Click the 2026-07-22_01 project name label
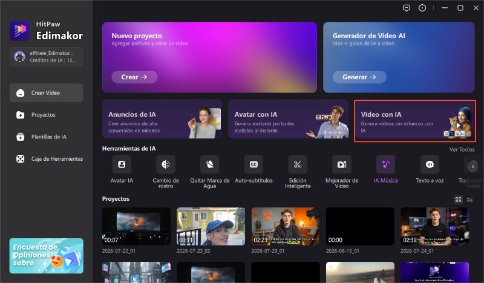 tap(119, 251)
